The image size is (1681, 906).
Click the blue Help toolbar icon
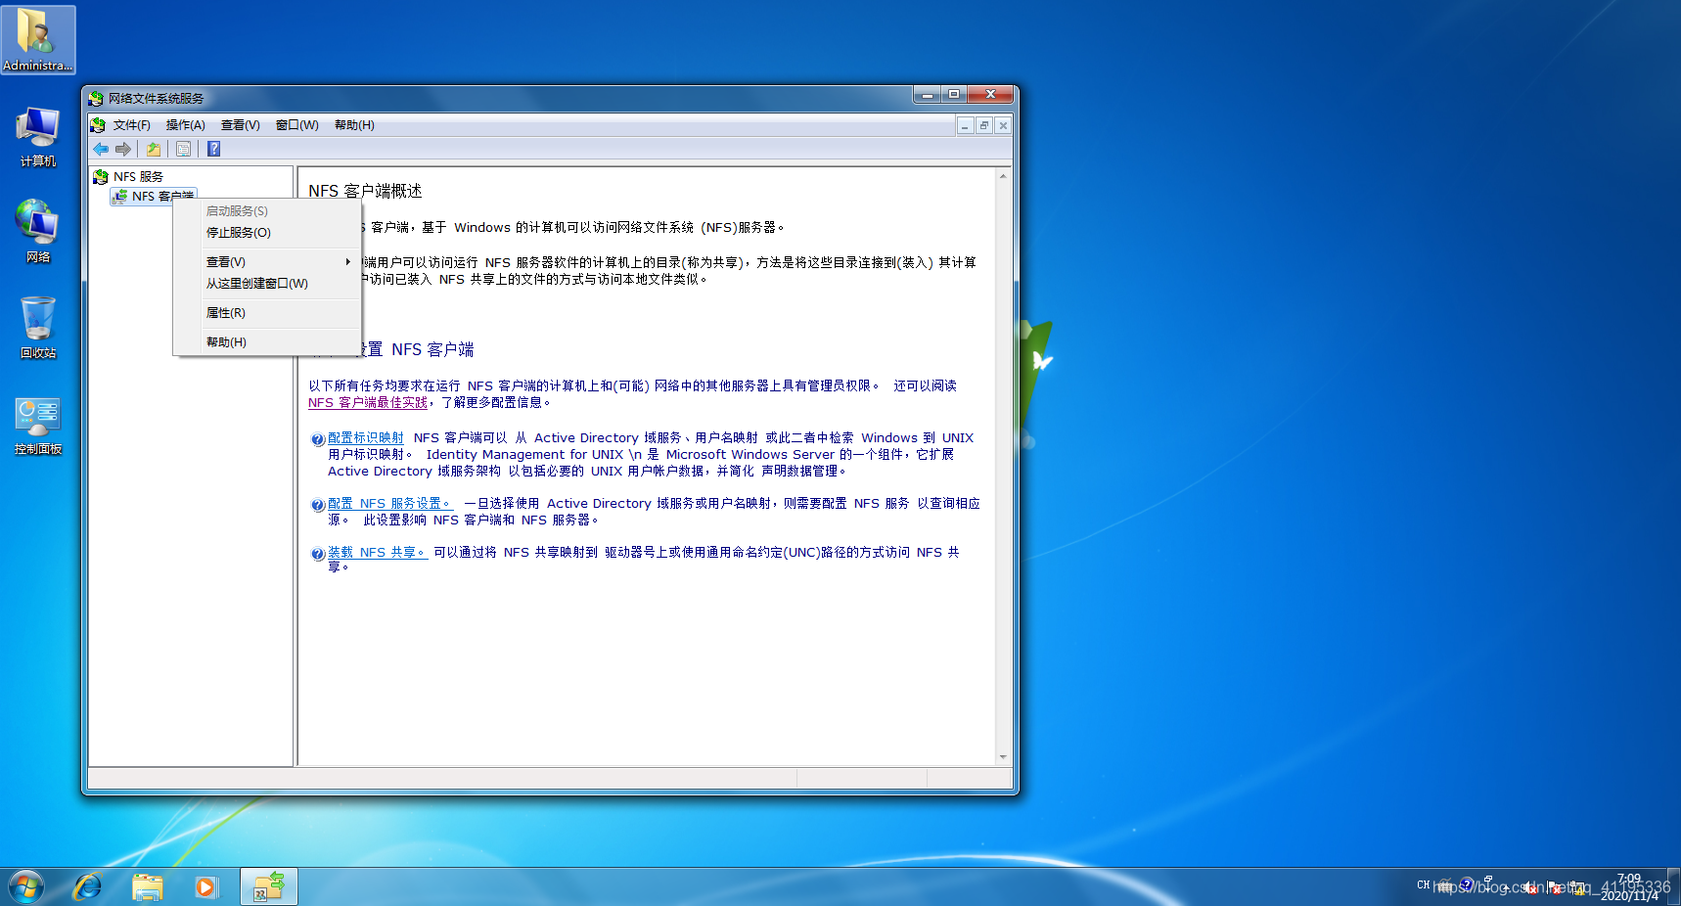click(x=213, y=149)
